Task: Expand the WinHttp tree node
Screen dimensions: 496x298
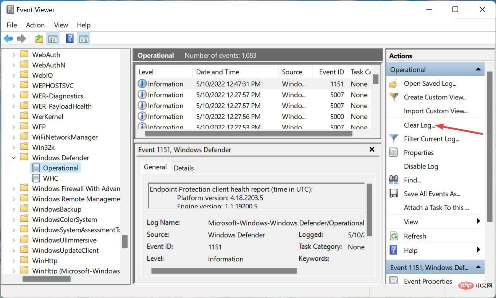Action: (14, 260)
